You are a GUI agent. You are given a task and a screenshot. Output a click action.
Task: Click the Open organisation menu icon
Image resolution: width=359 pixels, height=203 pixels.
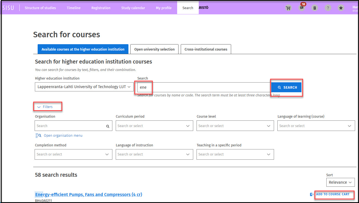coord(38,136)
